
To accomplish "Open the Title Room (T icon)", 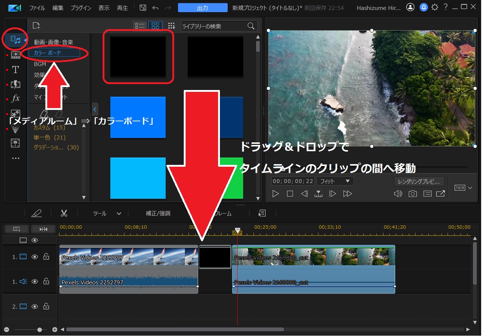I will [15, 69].
